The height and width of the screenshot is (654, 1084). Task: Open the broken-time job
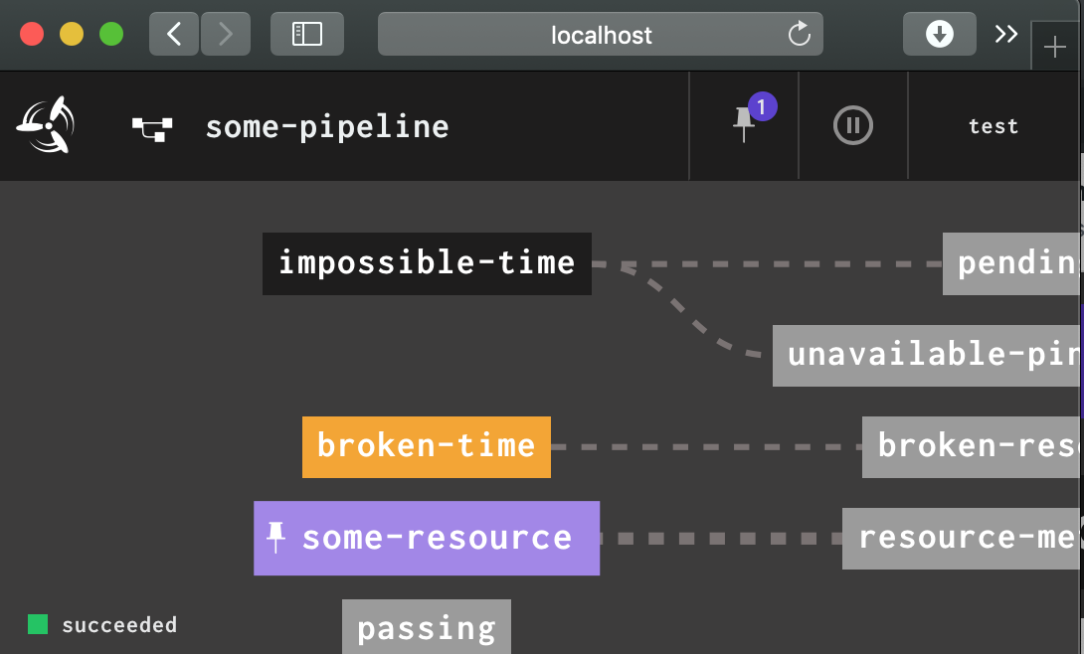(426, 446)
